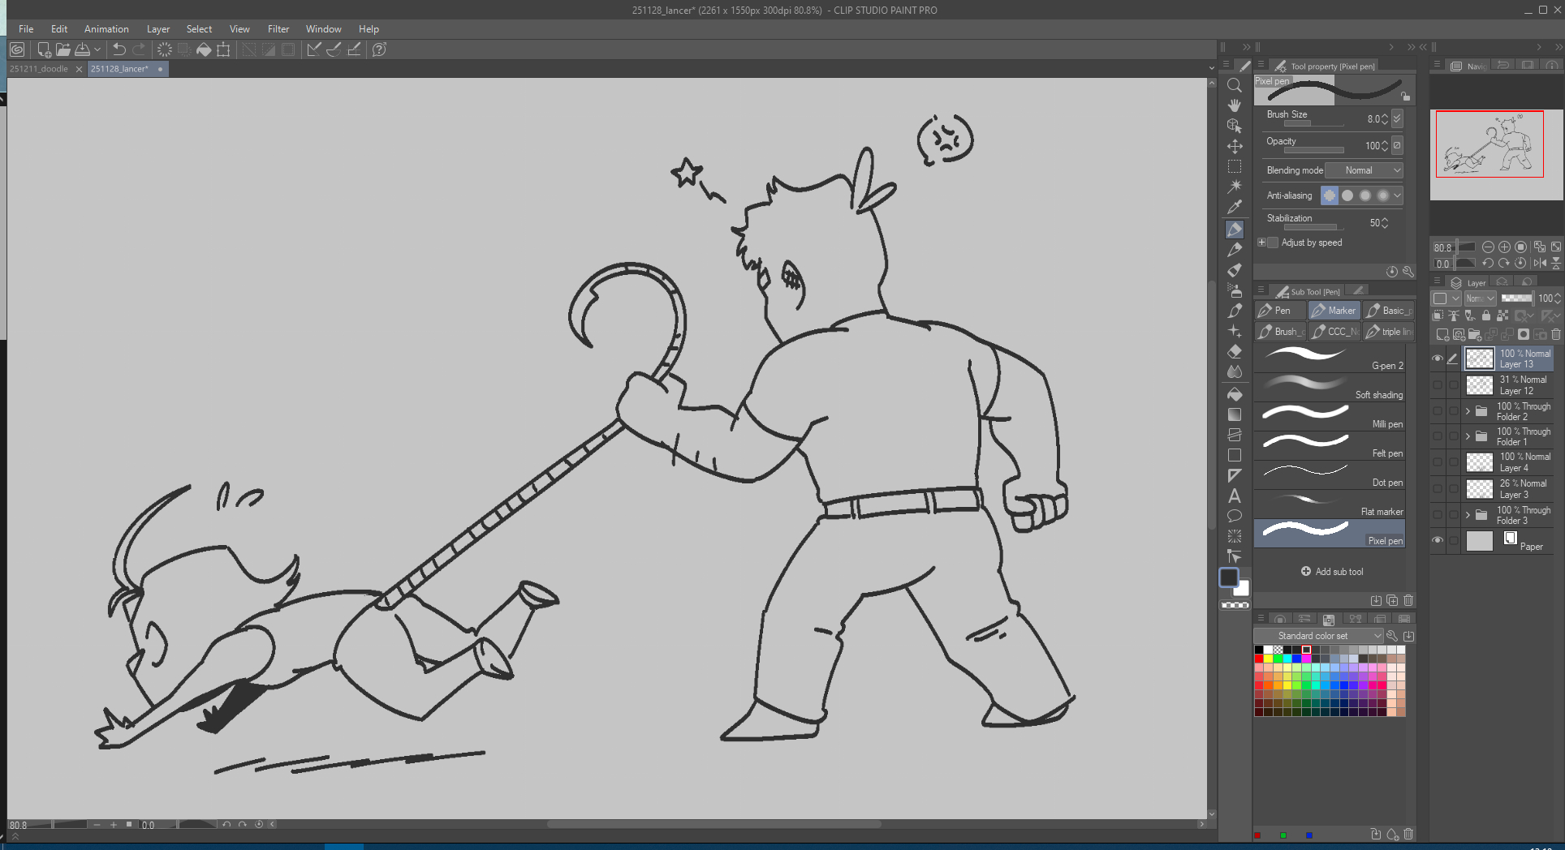1565x850 pixels.
Task: Delete layer using the trash can icon
Action: 1555,334
